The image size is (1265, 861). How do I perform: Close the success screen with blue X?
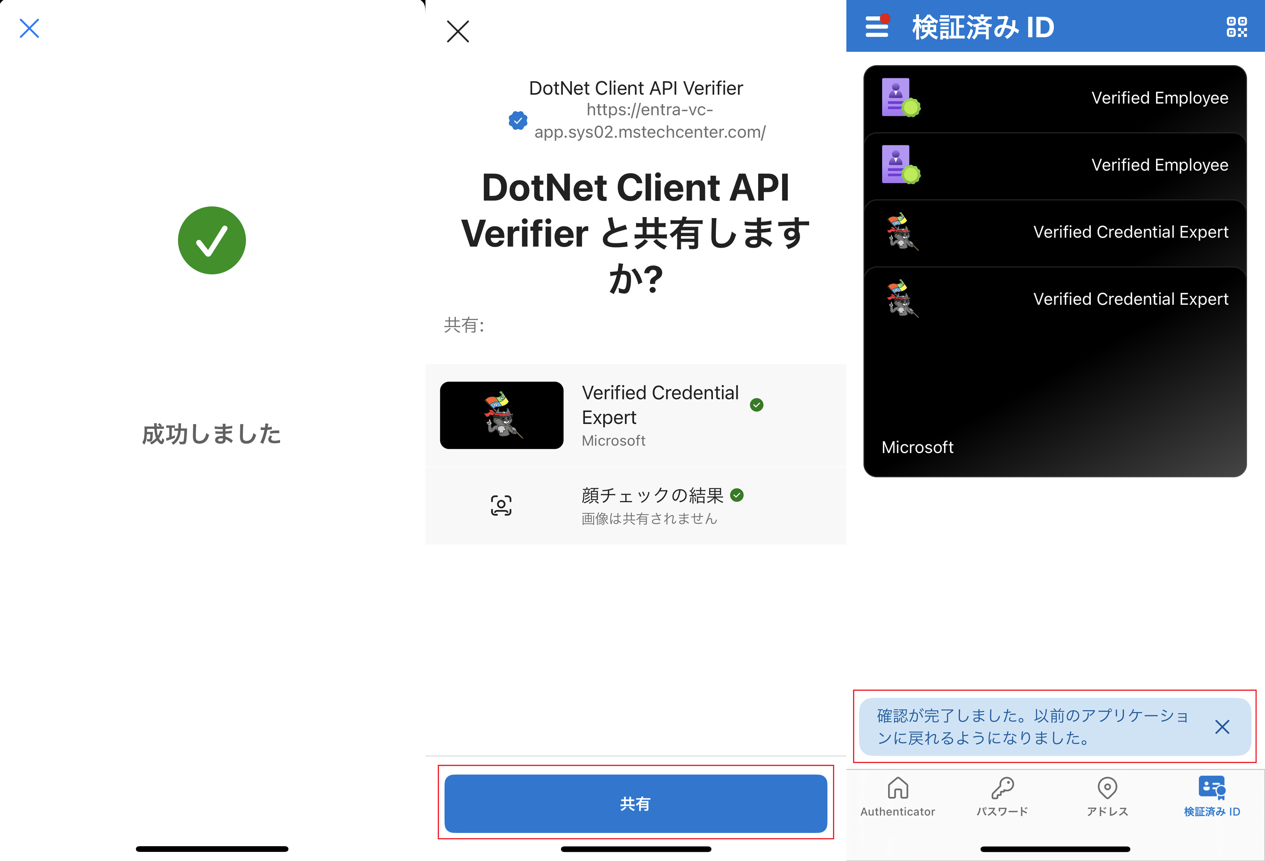[x=29, y=28]
